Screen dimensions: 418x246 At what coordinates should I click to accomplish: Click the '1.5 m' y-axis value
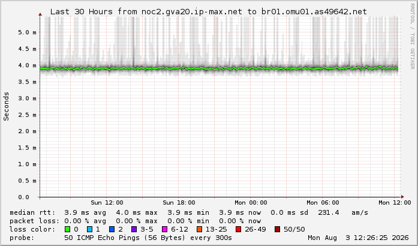coord(27,148)
